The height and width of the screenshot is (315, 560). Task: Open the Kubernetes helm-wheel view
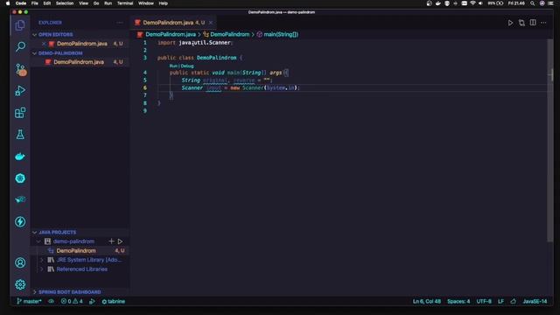click(x=20, y=178)
